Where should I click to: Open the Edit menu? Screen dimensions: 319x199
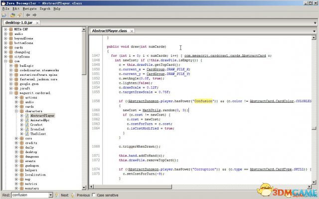click(x=16, y=8)
